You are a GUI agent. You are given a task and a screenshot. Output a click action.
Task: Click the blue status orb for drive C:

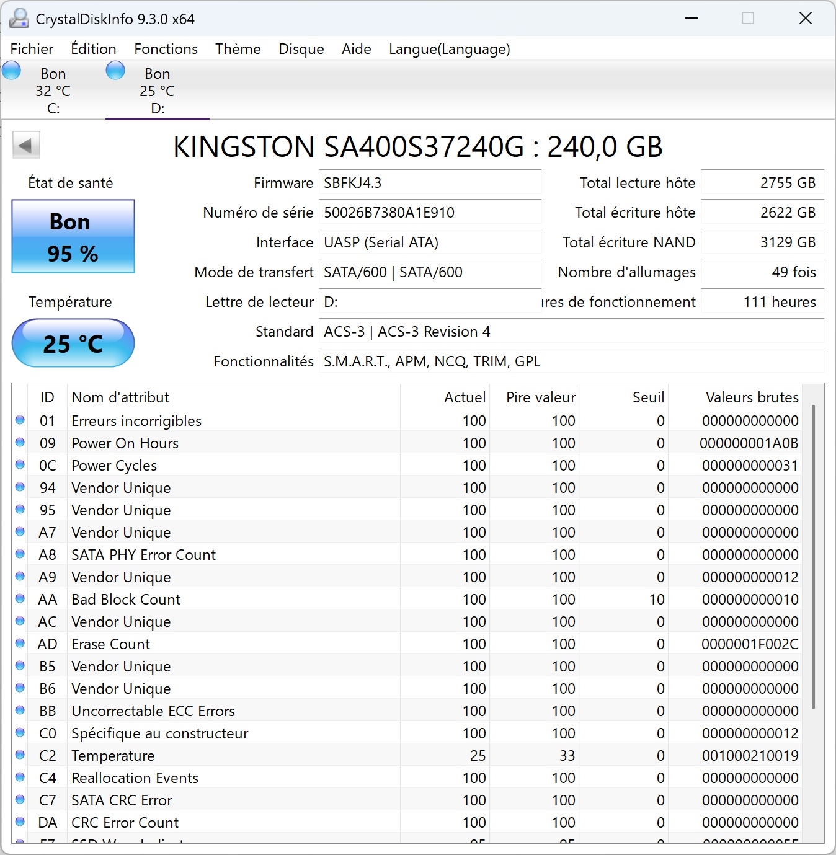click(12, 71)
